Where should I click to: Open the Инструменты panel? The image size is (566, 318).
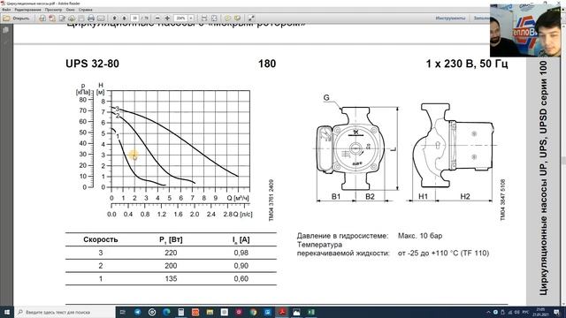(x=450, y=18)
